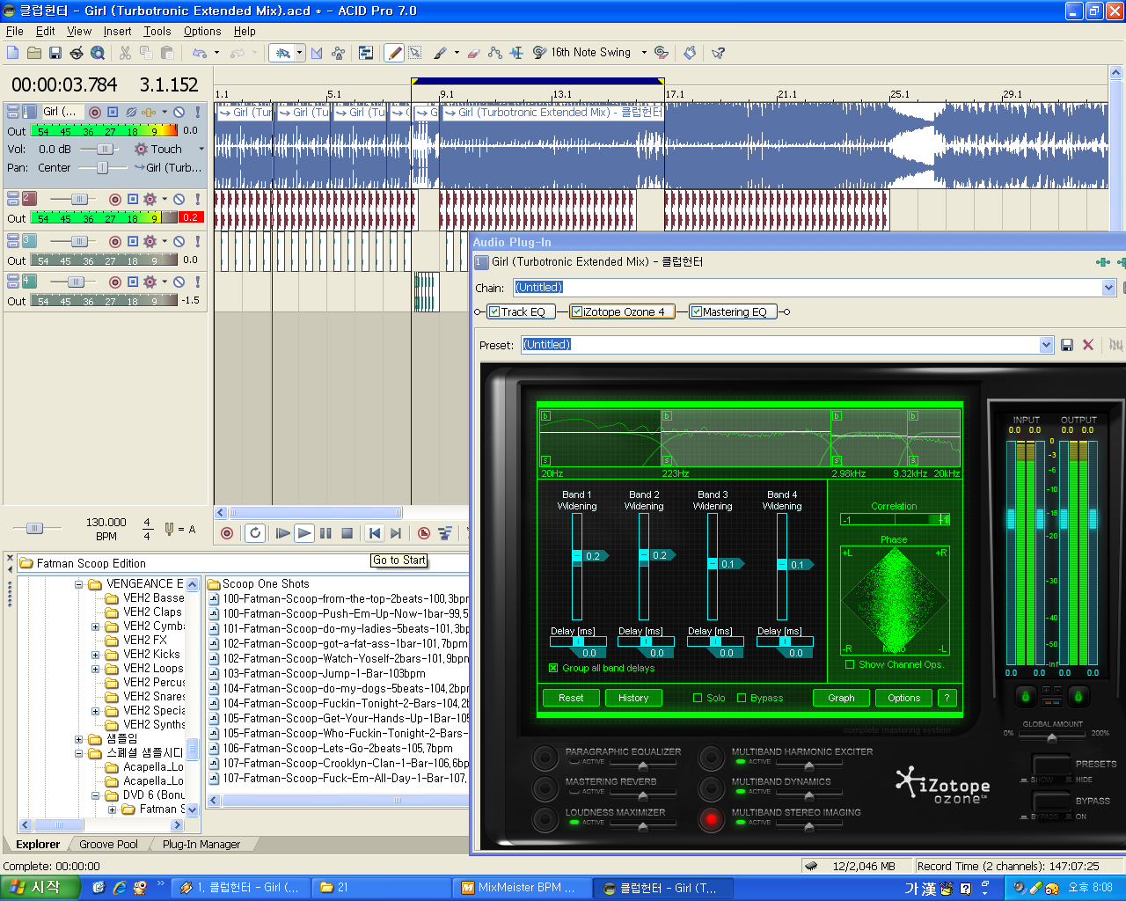Click the transport Record button
Image resolution: width=1126 pixels, height=901 pixels.
(228, 532)
